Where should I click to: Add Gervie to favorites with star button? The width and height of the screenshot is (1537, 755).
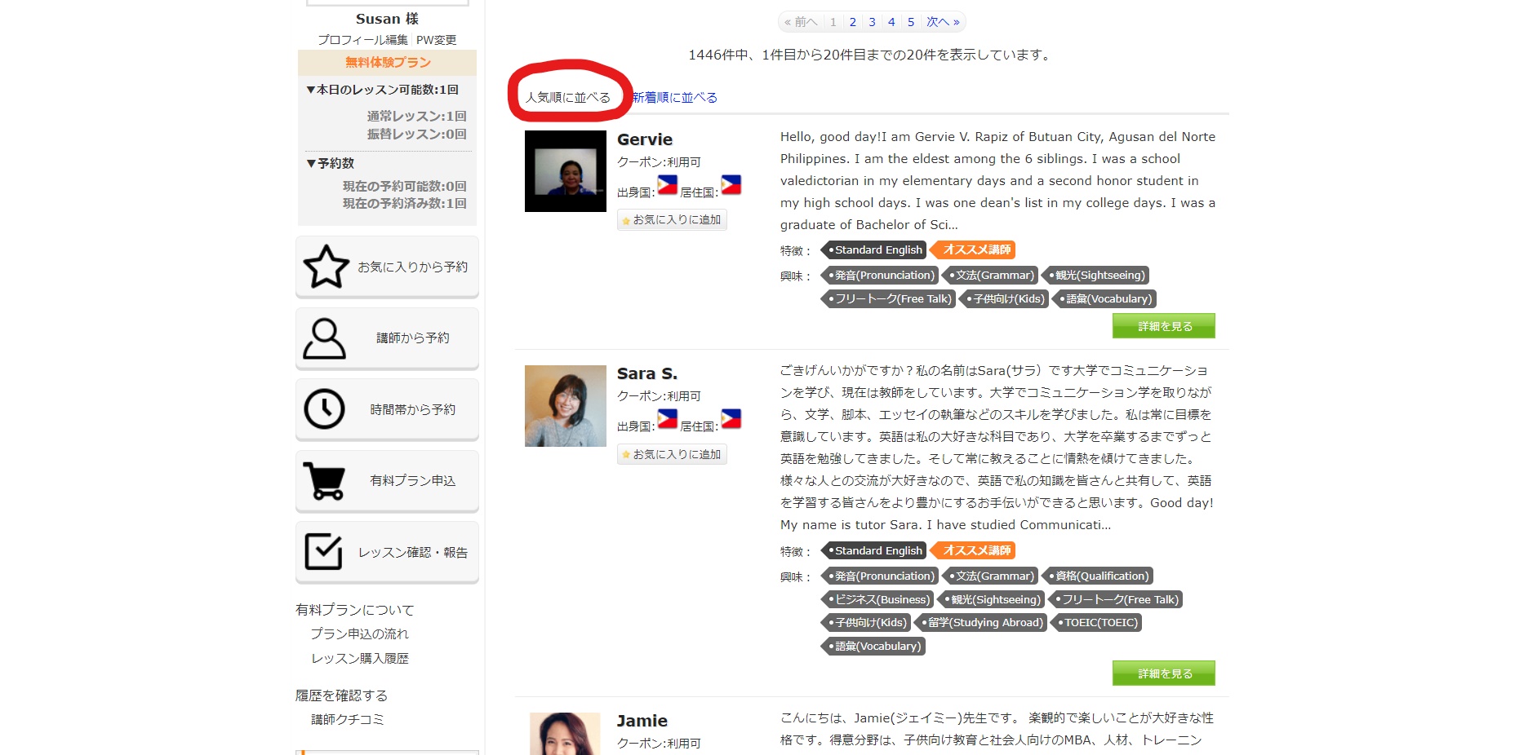pos(672,220)
